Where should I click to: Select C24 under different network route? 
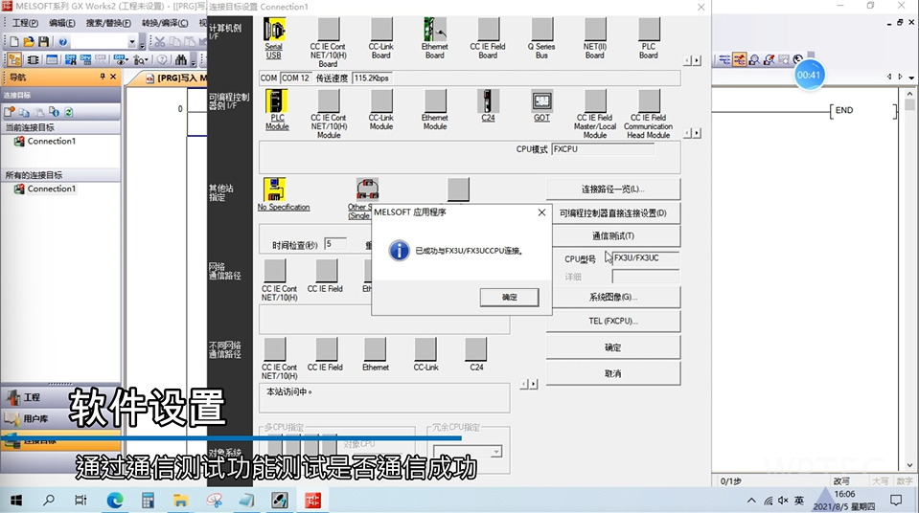(476, 349)
